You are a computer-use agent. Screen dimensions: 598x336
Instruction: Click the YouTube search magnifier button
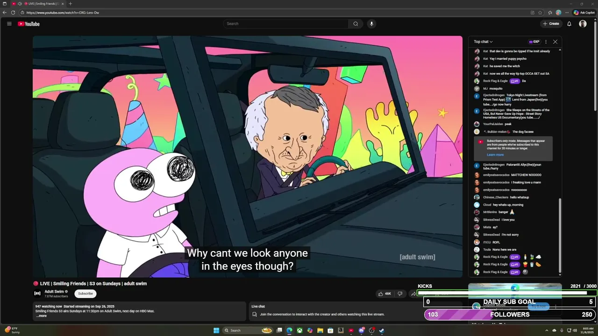[x=356, y=24]
